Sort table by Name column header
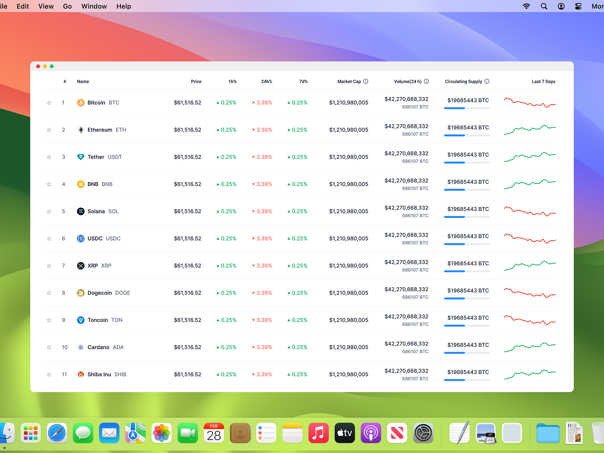Viewport: 604px width, 453px height. point(83,82)
